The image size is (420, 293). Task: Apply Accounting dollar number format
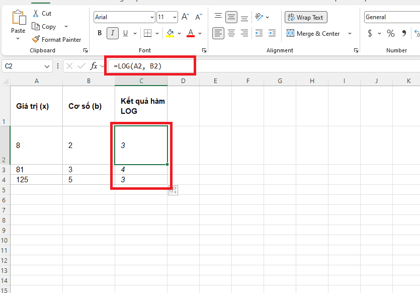[x=370, y=33]
